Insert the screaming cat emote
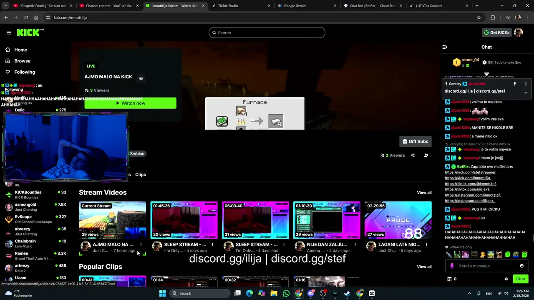Screen dimensions: 534x300 (499, 255)
